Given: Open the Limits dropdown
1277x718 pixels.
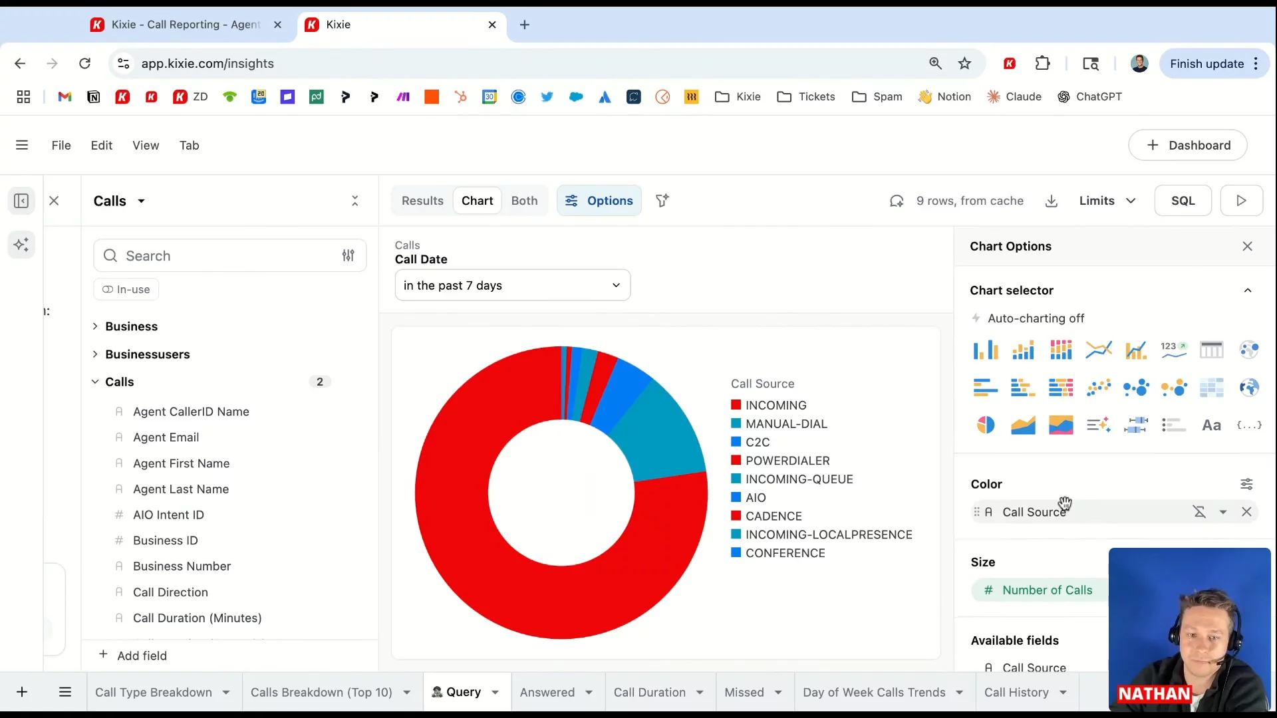Looking at the screenshot, I should pos(1107,201).
